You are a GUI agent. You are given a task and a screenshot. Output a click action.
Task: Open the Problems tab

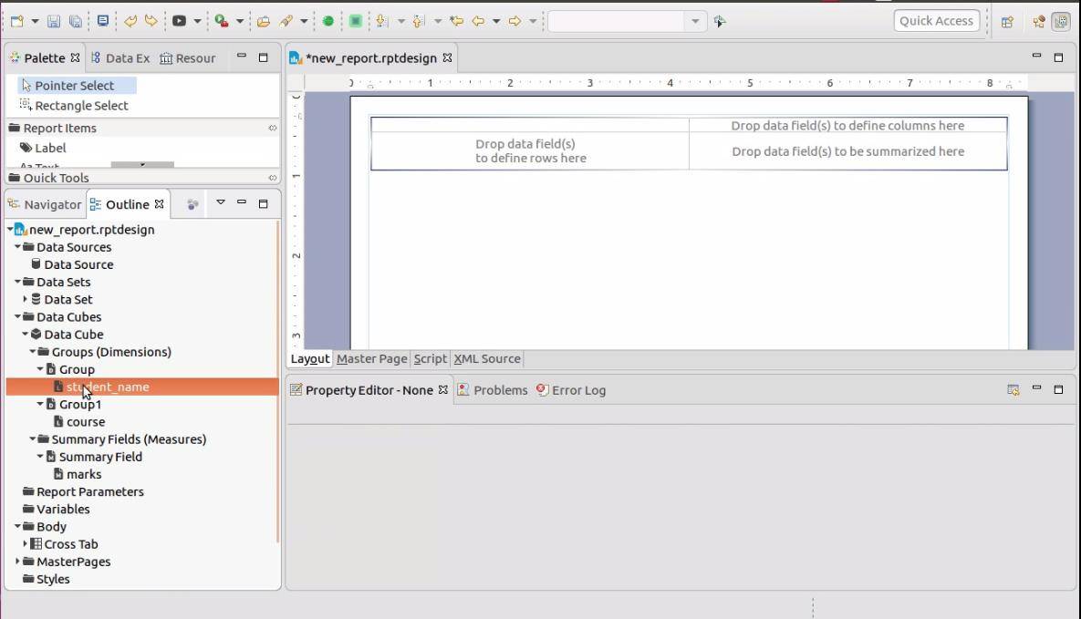499,389
